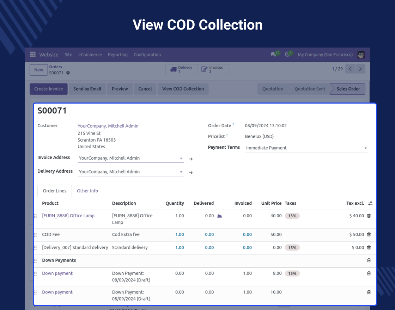
Task: Switch to Order Lines tab
Action: pyautogui.click(x=55, y=191)
